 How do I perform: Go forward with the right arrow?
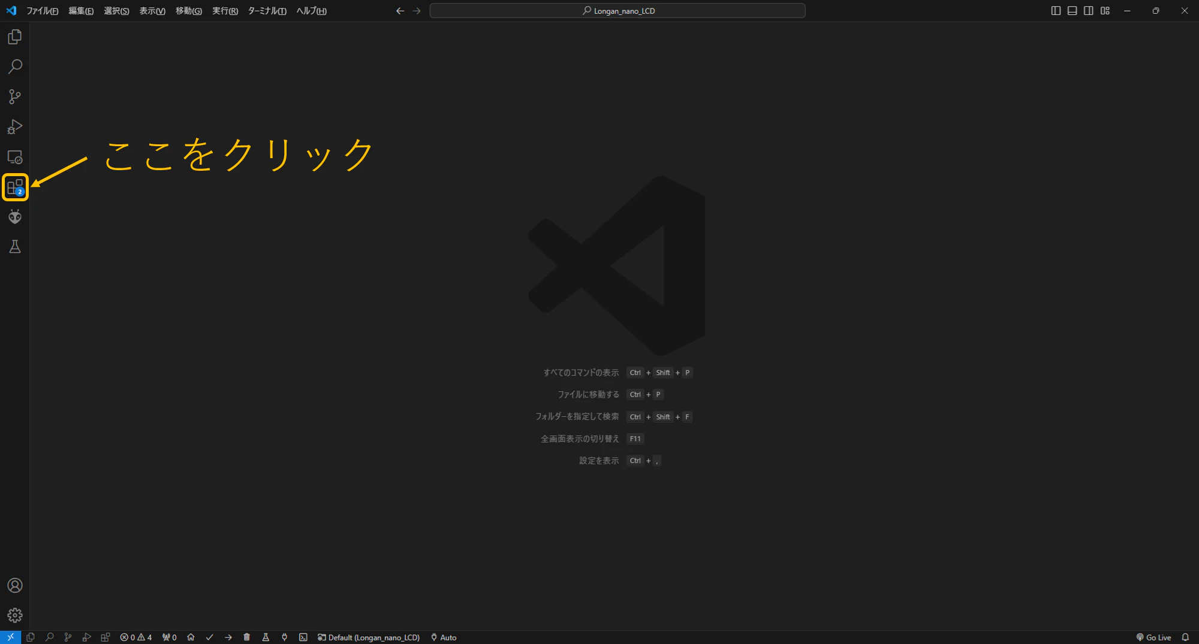pos(417,11)
